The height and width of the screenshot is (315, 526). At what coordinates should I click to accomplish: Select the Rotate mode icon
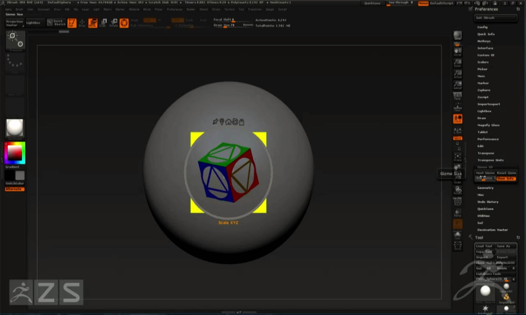coord(113,23)
